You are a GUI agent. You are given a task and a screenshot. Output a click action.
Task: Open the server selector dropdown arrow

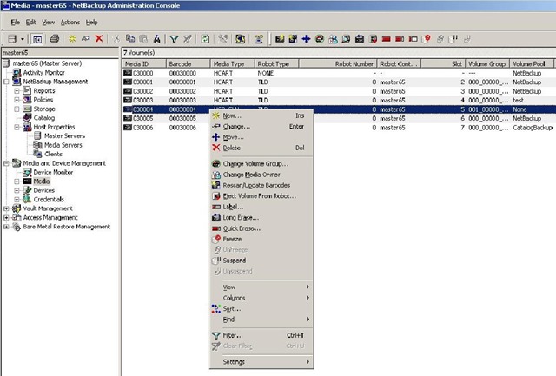click(x=23, y=39)
